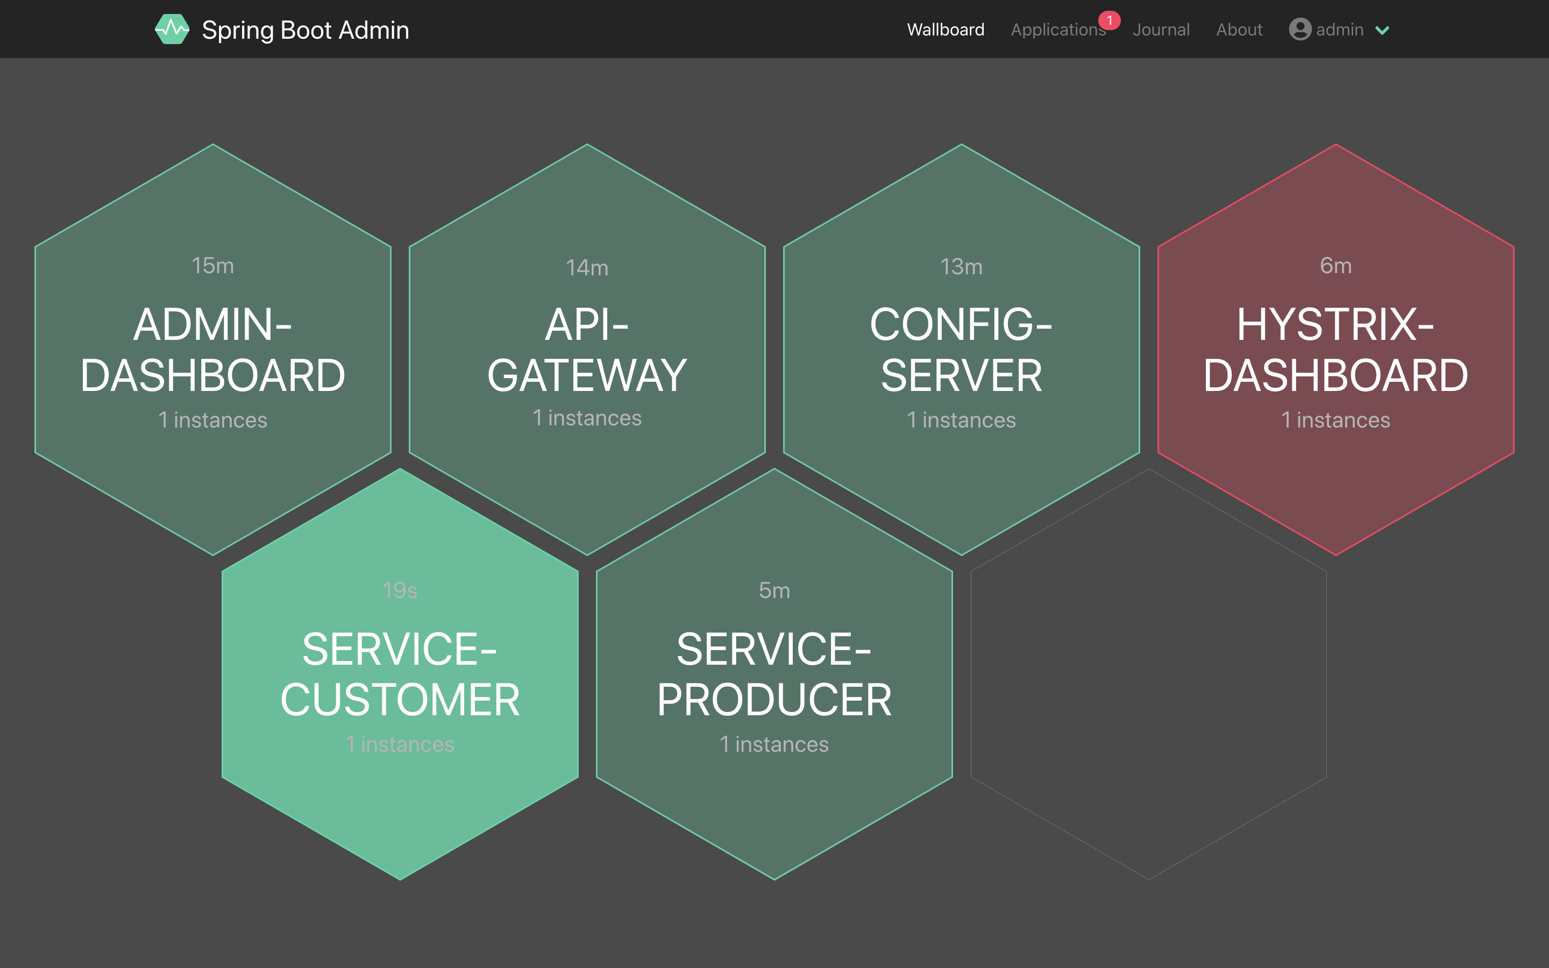Open the ADMIN-DASHBOARD hexagon tile
Image resolution: width=1549 pixels, height=968 pixels.
click(x=212, y=349)
